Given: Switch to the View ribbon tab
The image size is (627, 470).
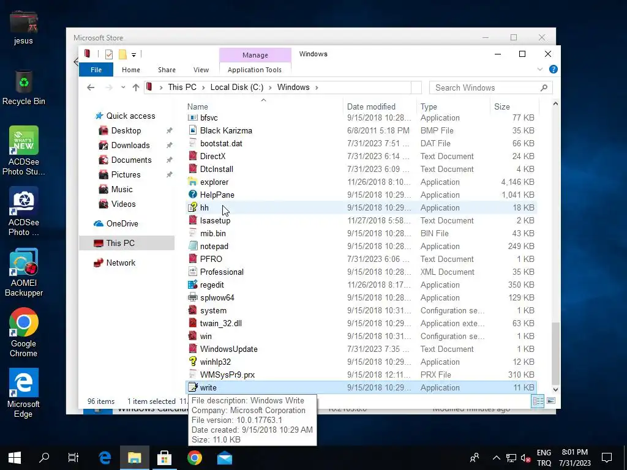Looking at the screenshot, I should coord(201,70).
